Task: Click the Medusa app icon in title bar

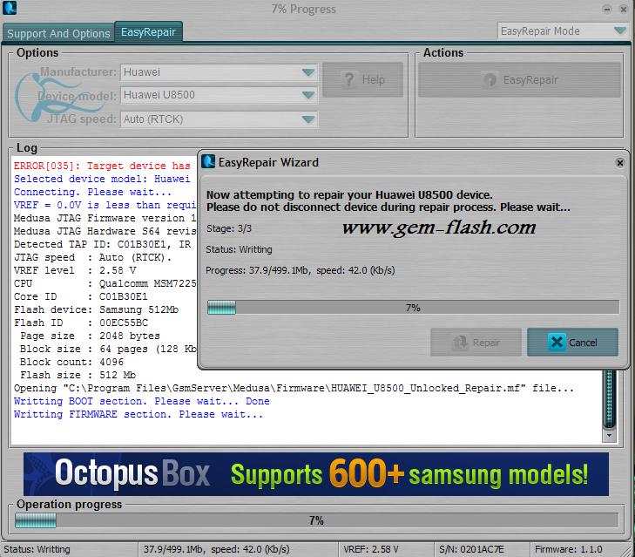Action: click(x=10, y=8)
